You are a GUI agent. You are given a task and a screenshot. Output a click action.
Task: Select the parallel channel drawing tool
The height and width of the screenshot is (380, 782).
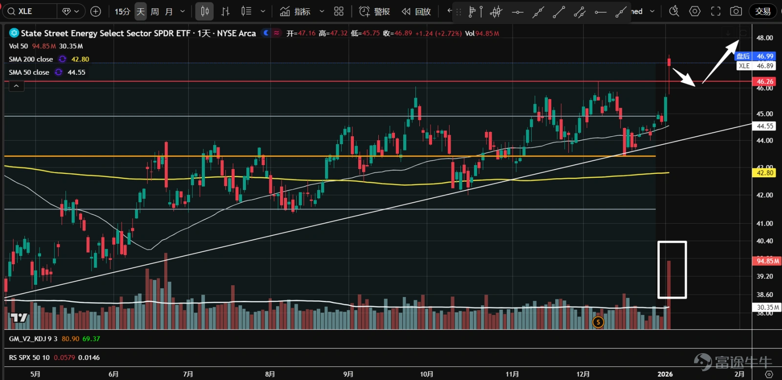pos(580,12)
